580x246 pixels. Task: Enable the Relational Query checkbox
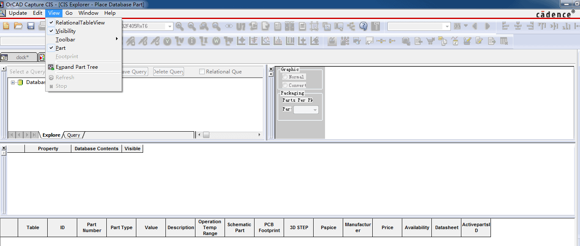click(x=202, y=72)
